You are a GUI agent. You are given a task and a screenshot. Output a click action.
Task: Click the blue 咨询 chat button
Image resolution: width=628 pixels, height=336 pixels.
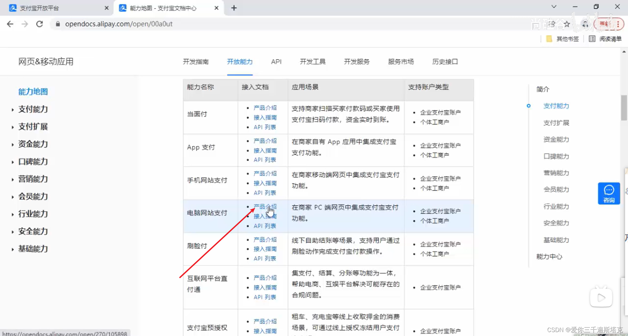(609, 193)
